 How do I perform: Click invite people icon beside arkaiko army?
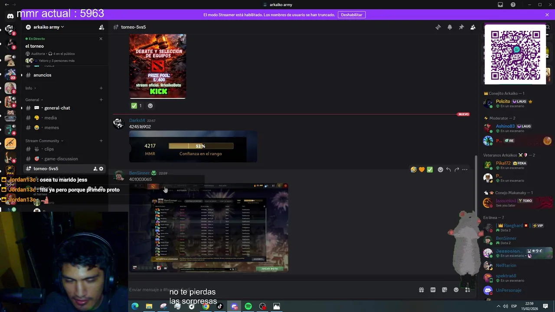[101, 27]
